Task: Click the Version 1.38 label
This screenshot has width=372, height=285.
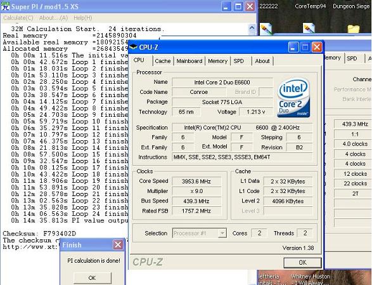Action: click(x=298, y=248)
